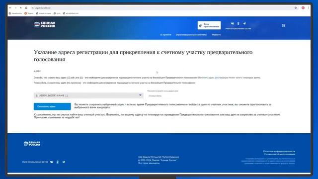The image size is (318, 179).
Task: Open the browser profile avatar
Action: (x=303, y=8)
